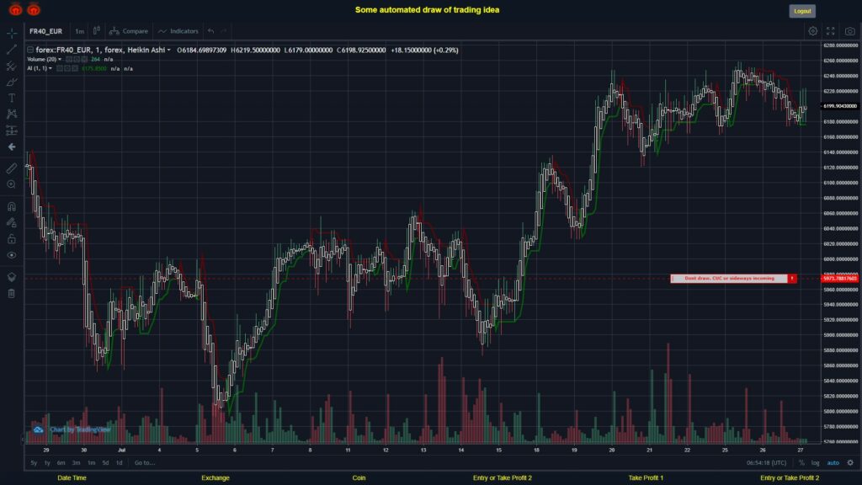The height and width of the screenshot is (485, 862).
Task: Toggle magnet mode
Action: point(12,207)
